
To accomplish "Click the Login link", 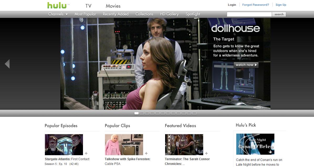I will 232,5.
